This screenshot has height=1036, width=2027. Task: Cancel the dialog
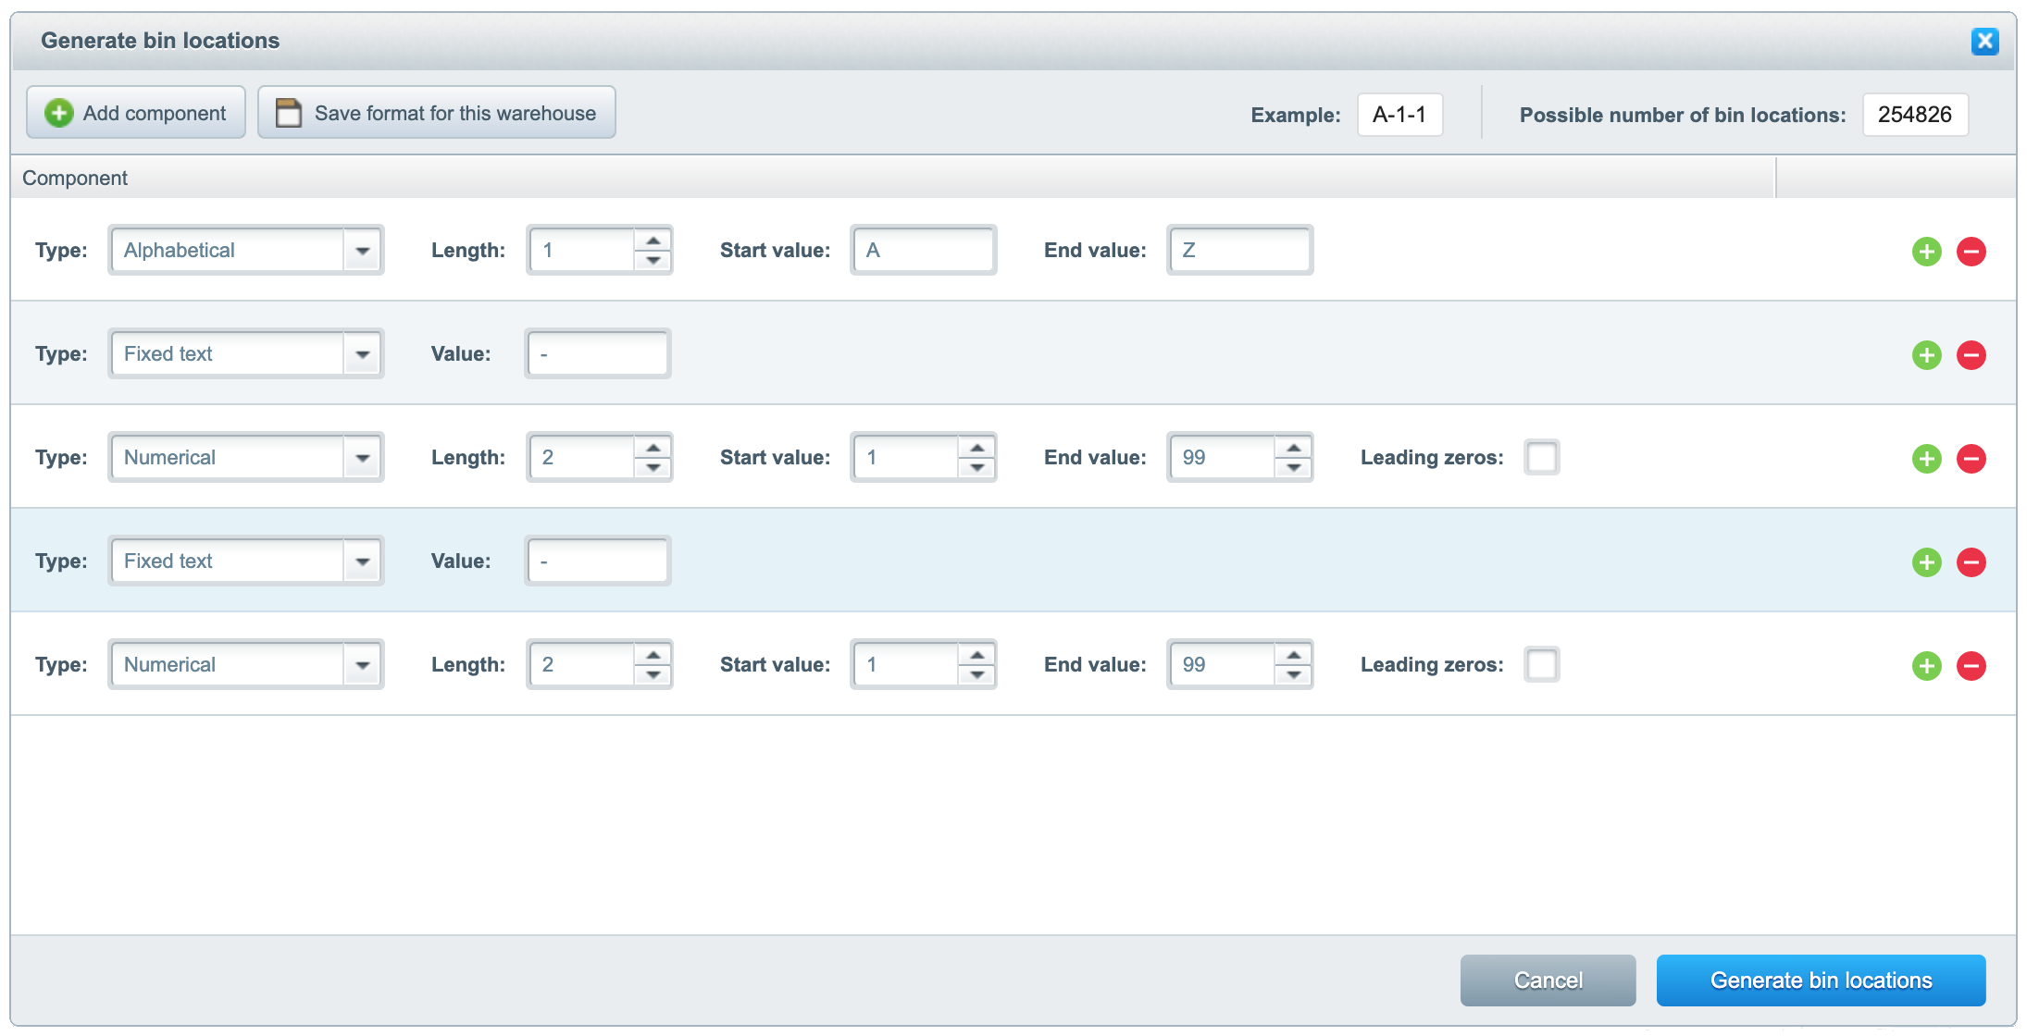(x=1548, y=980)
